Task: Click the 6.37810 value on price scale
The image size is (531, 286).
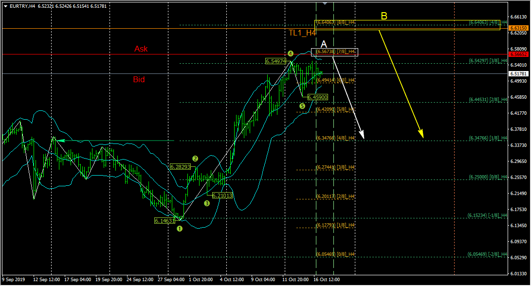Action: 518,129
